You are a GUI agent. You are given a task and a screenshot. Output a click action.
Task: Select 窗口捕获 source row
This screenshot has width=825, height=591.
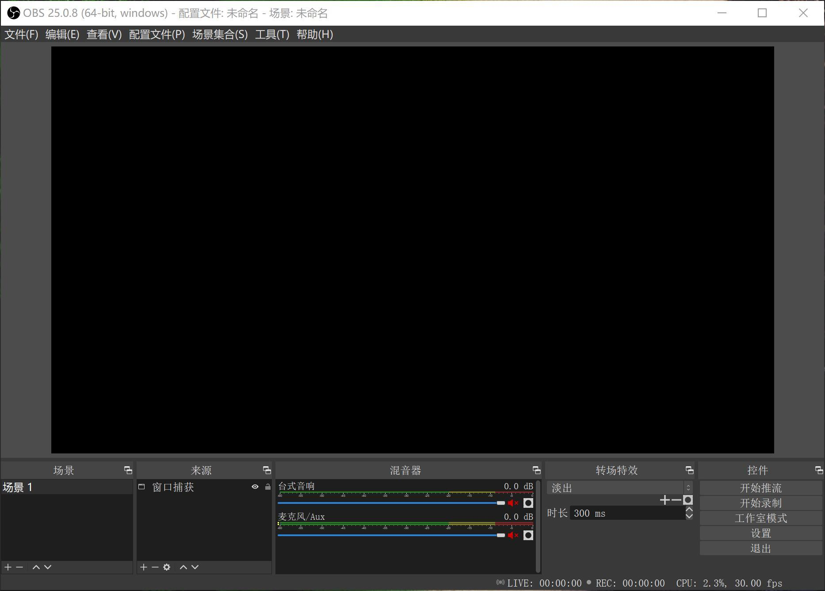(204, 487)
